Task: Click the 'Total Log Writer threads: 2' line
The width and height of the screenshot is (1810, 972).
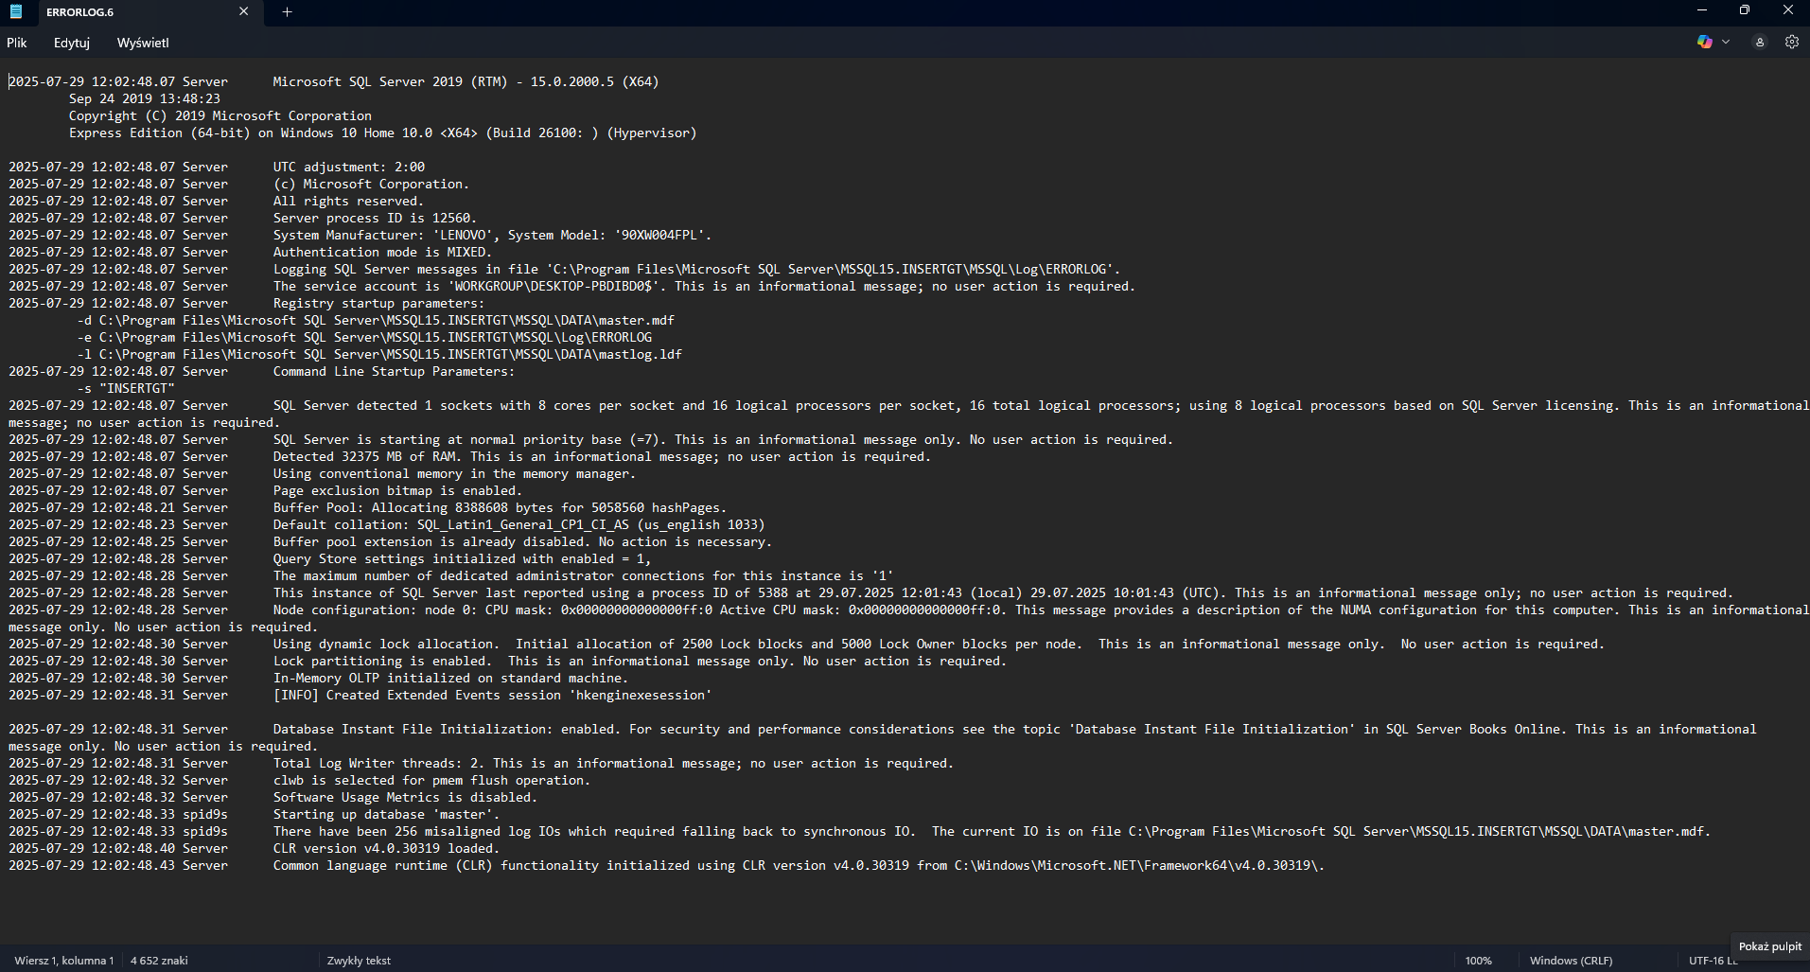Action: [481, 763]
